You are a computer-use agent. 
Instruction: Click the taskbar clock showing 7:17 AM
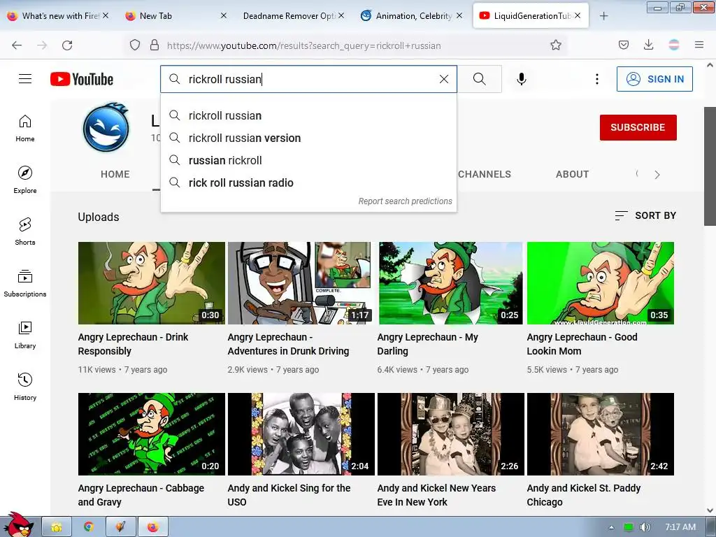click(680, 527)
